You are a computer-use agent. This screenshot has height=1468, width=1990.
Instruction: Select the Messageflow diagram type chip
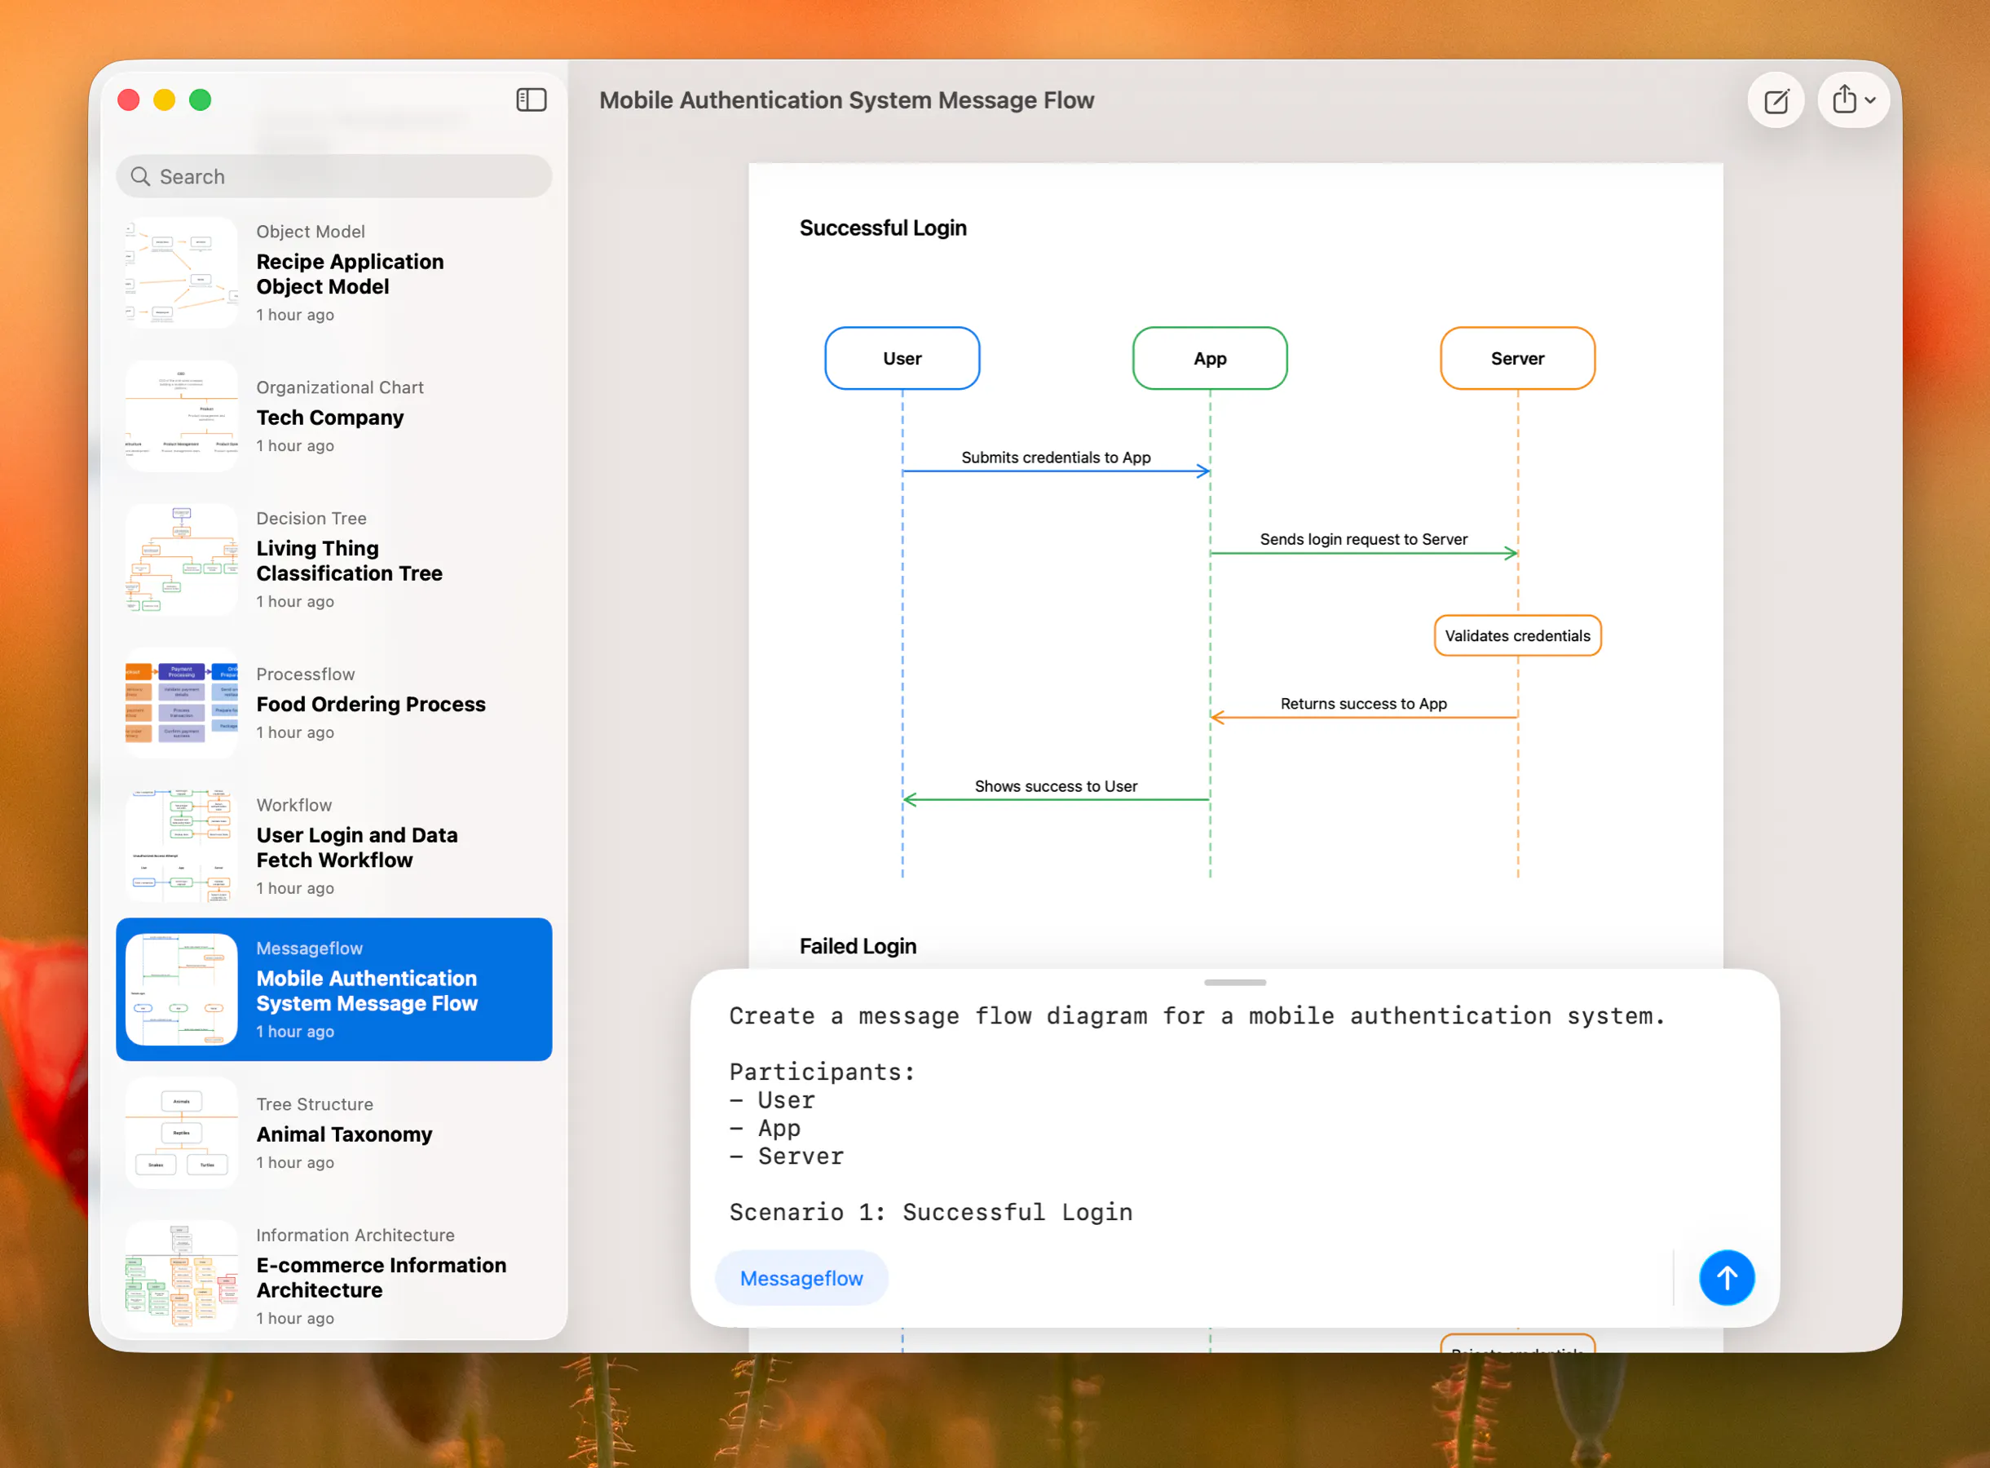click(x=801, y=1278)
